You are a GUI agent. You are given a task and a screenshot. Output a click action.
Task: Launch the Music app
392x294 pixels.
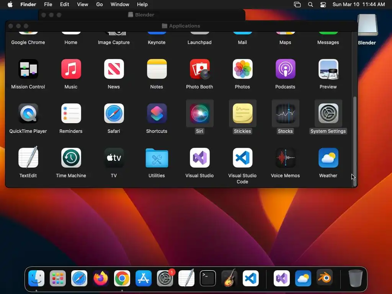click(71, 69)
